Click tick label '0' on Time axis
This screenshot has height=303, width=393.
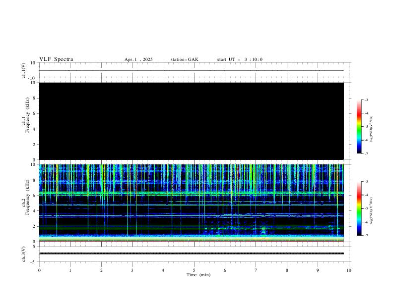click(x=39, y=270)
